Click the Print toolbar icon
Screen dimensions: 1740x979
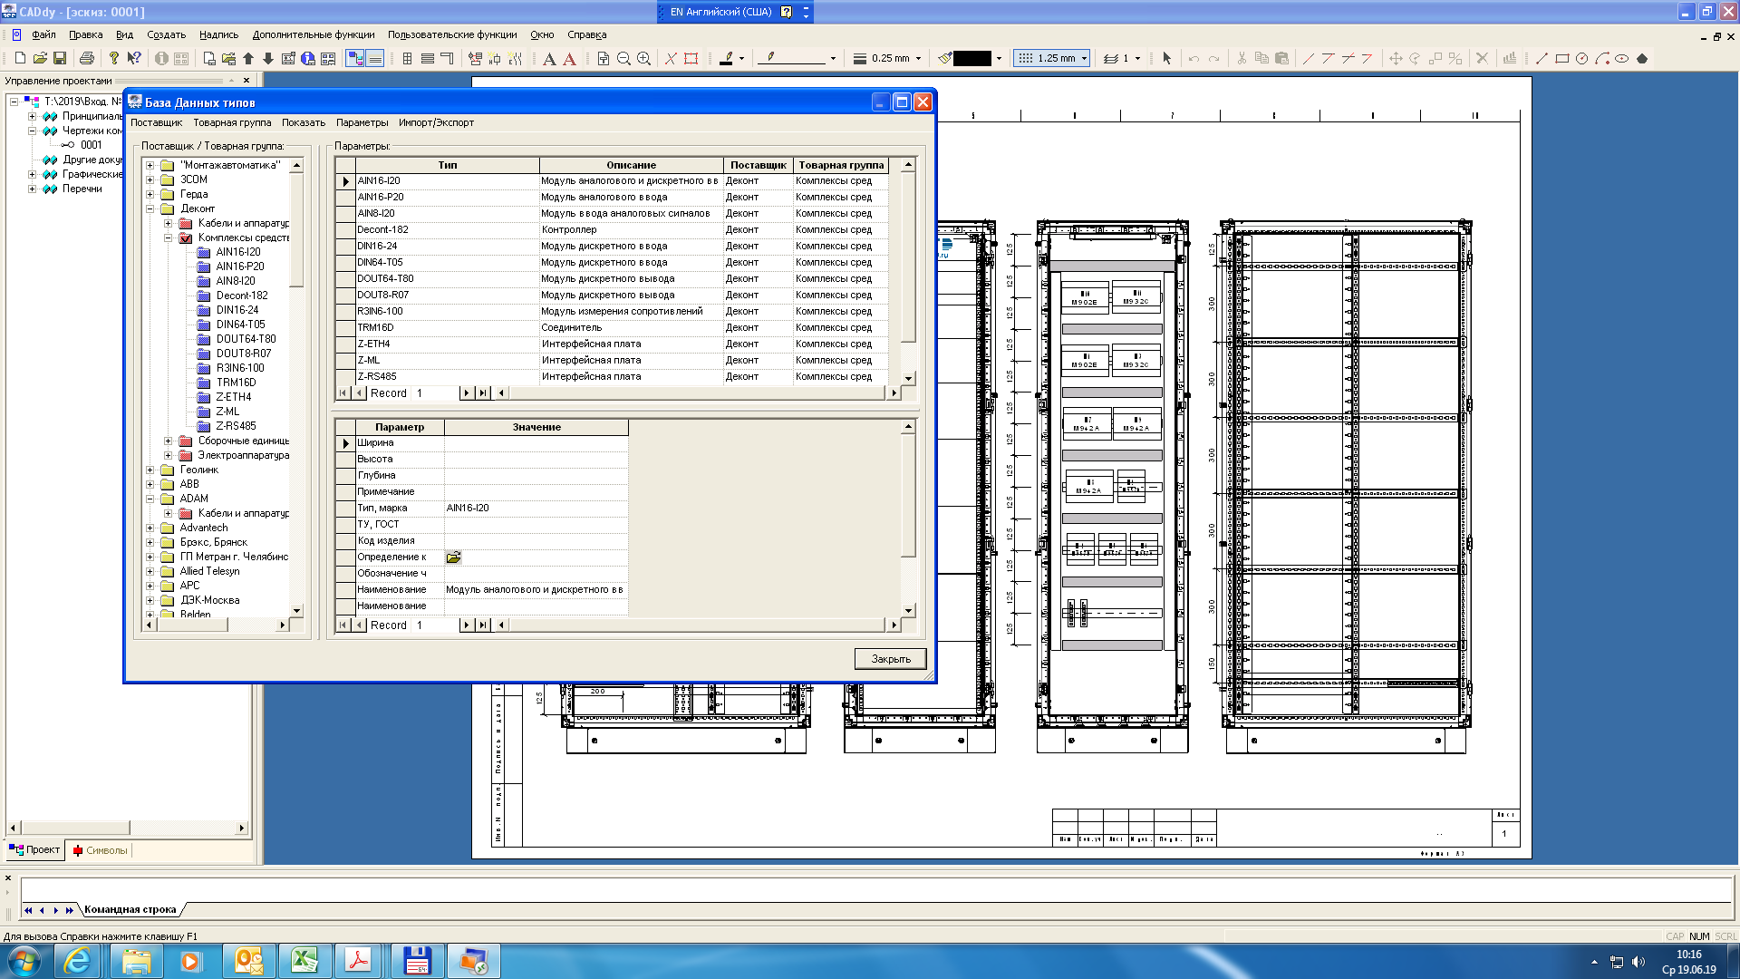(x=87, y=58)
